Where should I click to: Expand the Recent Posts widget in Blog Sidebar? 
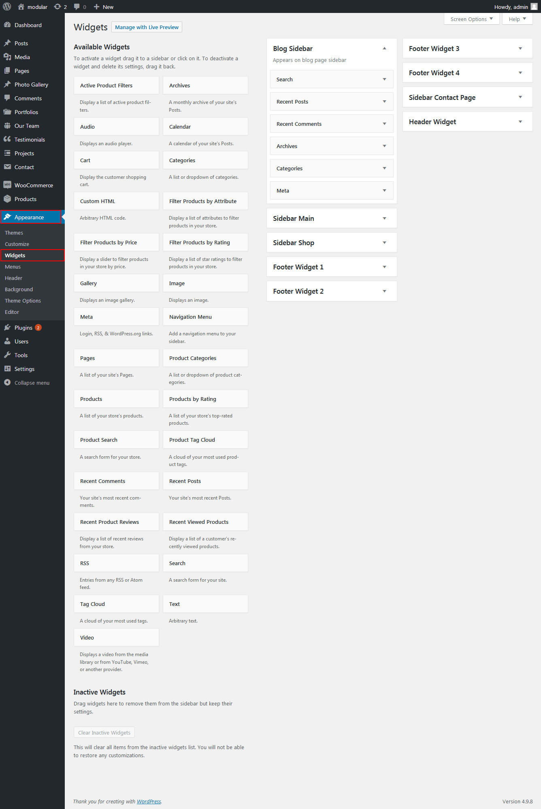(x=384, y=102)
